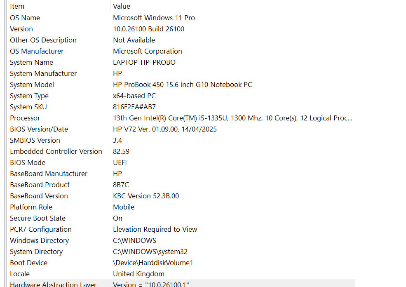Select the BIOS Mode row
This screenshot has width=406, height=287.
[x=182, y=162]
